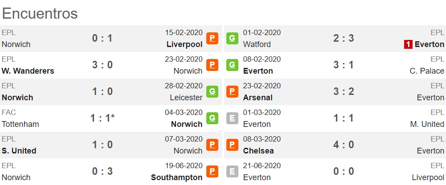Screen dimensions: 446x185
Task: Click the Encuentros section heading
Action: pos(40,13)
